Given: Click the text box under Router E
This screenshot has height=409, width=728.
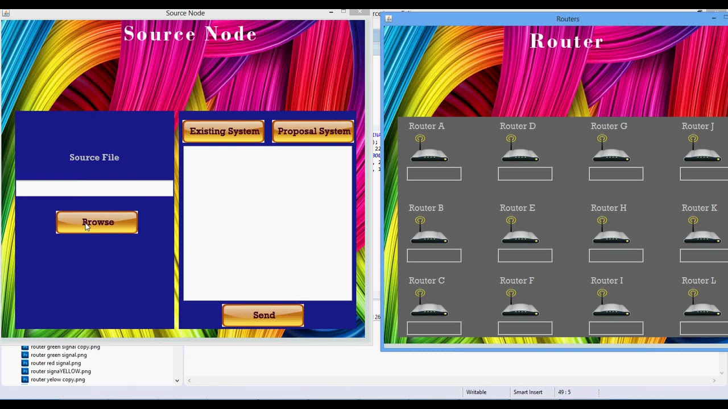Looking at the screenshot, I should [x=525, y=255].
